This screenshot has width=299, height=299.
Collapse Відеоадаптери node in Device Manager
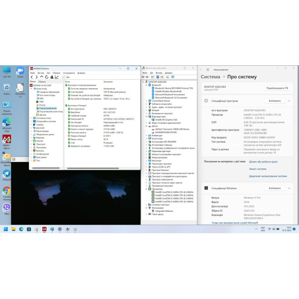click(147, 117)
